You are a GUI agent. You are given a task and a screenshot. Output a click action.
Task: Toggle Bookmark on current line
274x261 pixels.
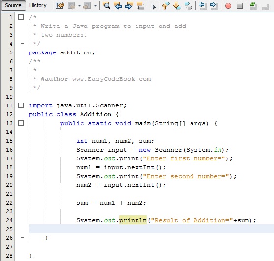189,5
